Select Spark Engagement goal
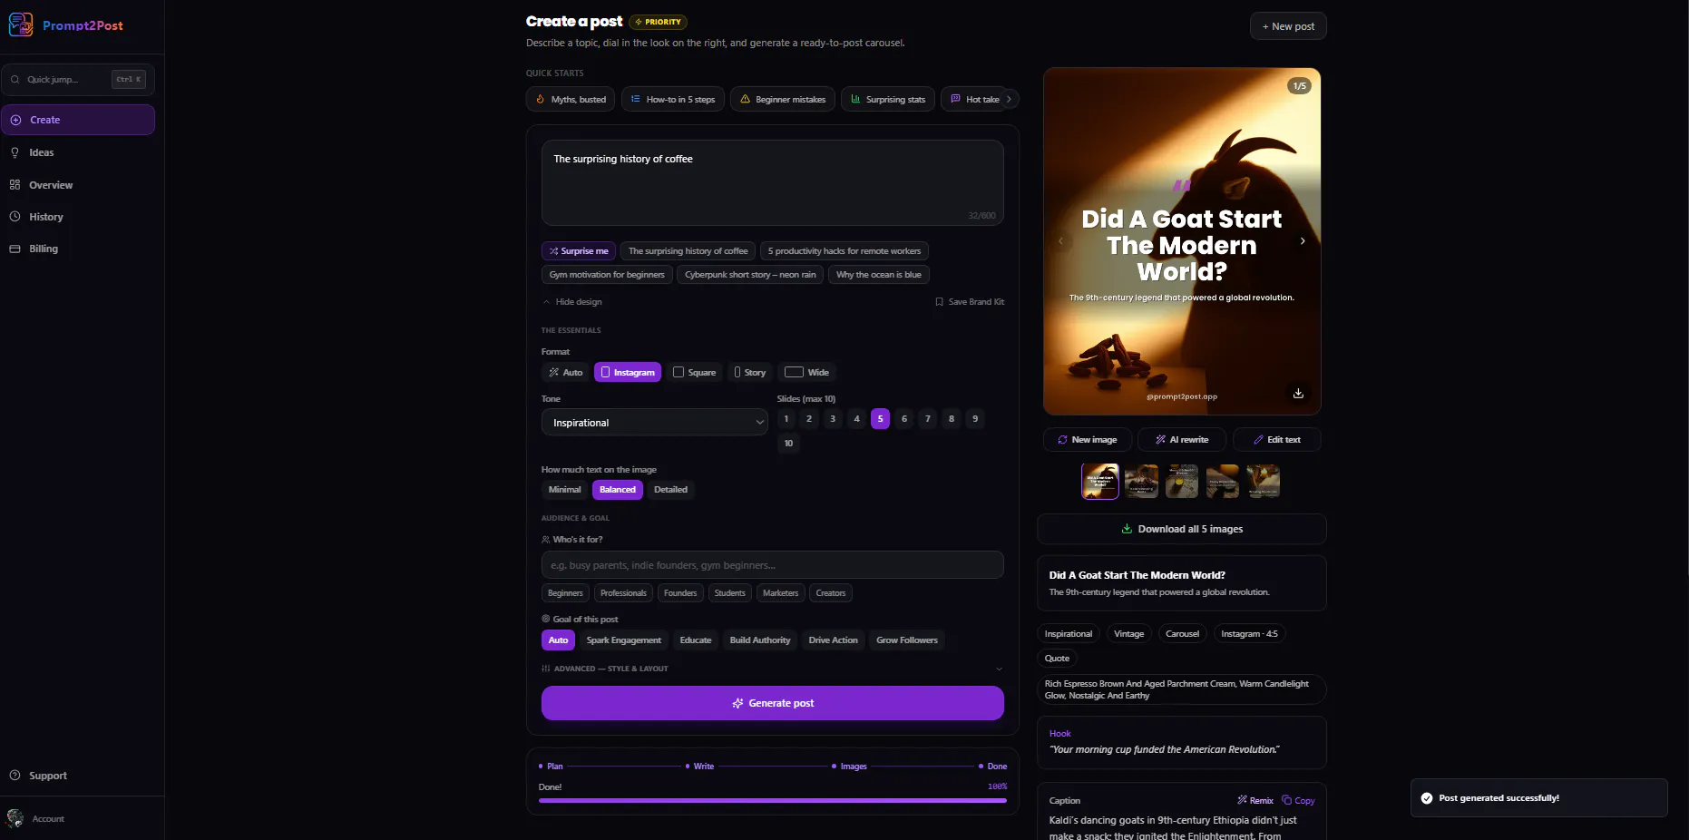This screenshot has height=840, width=1689. (624, 640)
